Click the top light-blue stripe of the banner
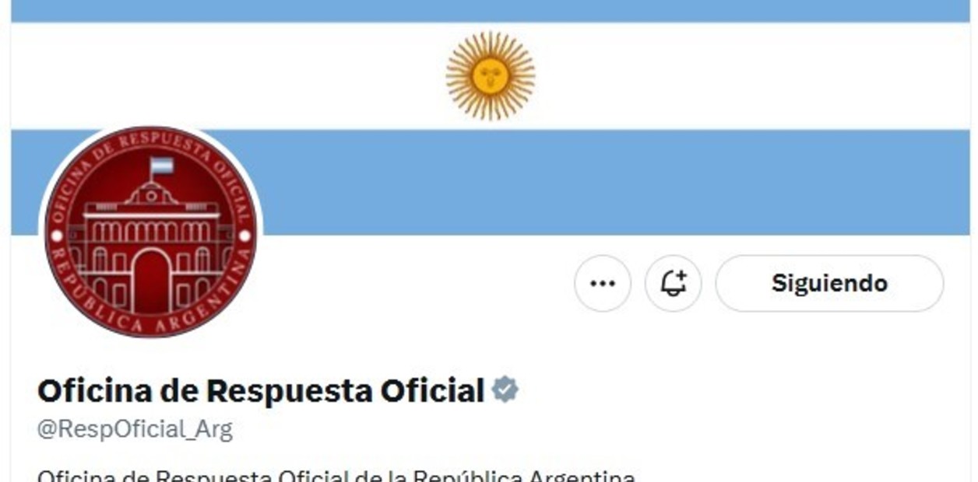This screenshot has height=482, width=978. 491,11
